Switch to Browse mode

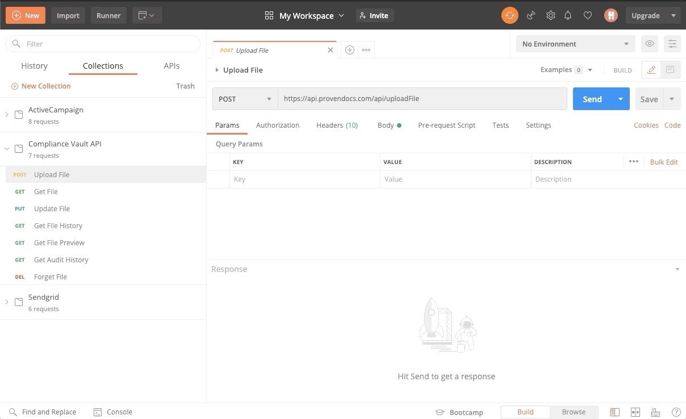tap(574, 412)
